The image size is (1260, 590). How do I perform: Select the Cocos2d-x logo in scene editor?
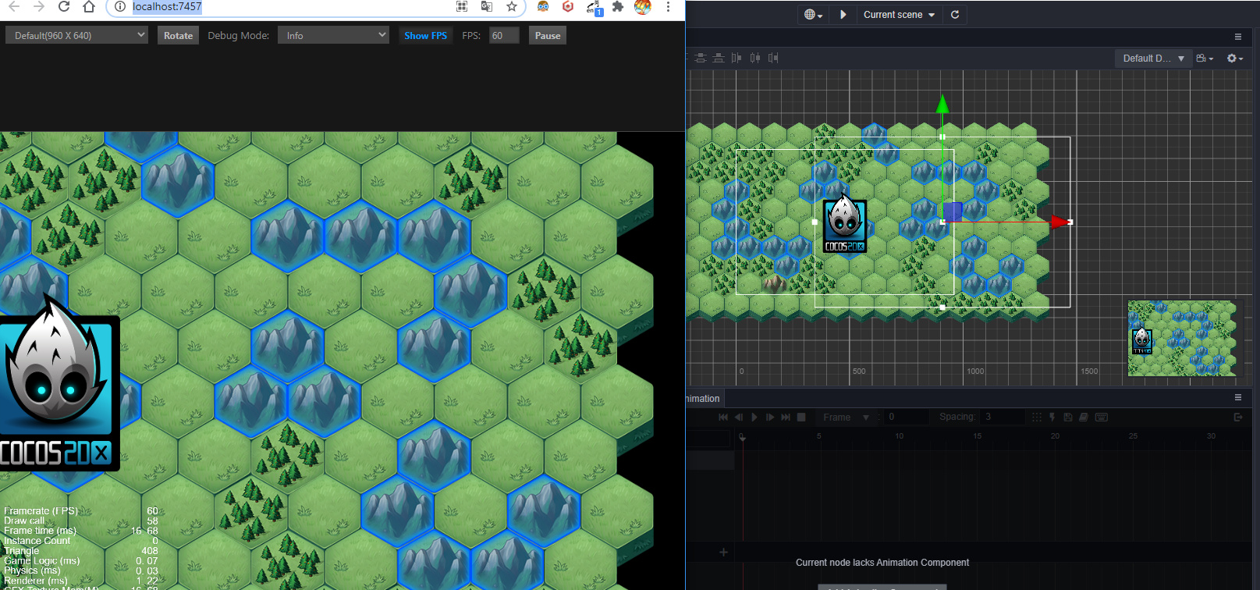pyautogui.click(x=845, y=226)
